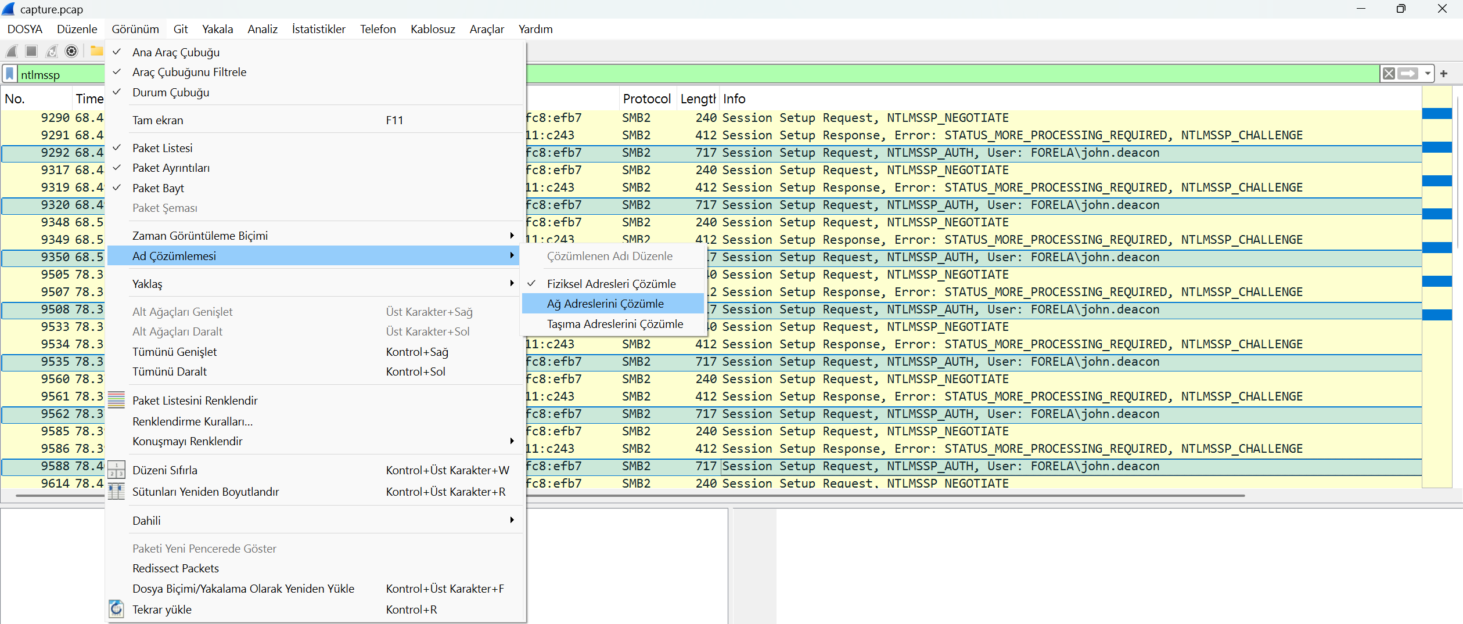Click the Protocol column header
Screen dimensions: 1463x624
click(x=646, y=99)
